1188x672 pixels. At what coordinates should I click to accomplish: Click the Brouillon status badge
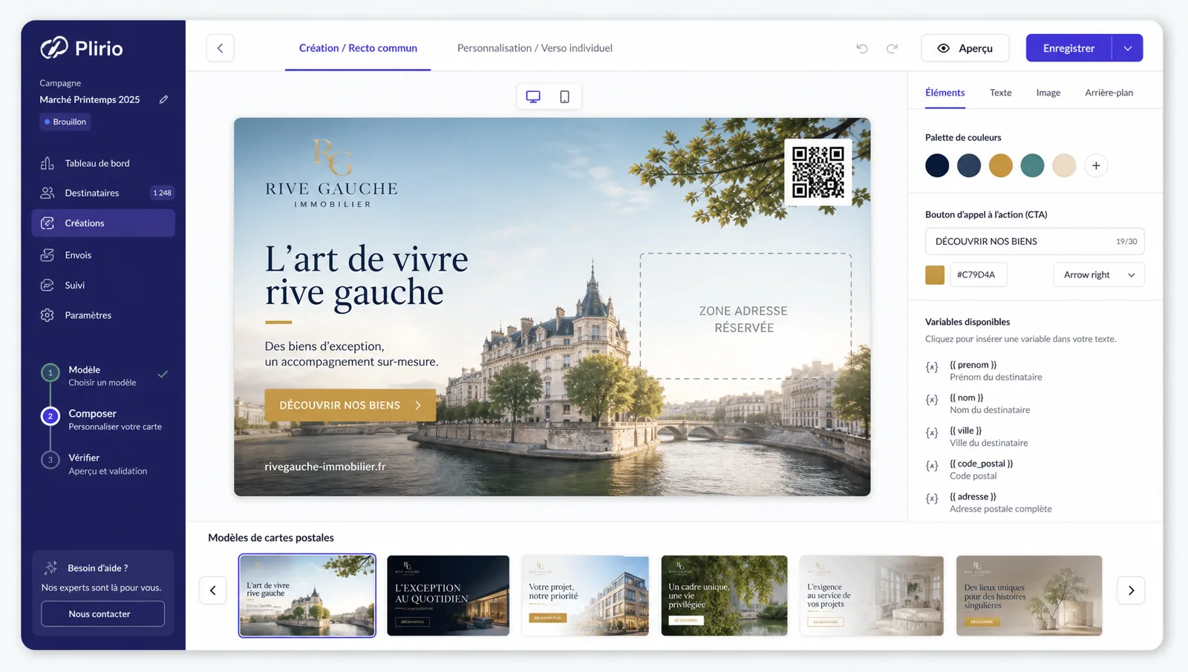pos(65,122)
